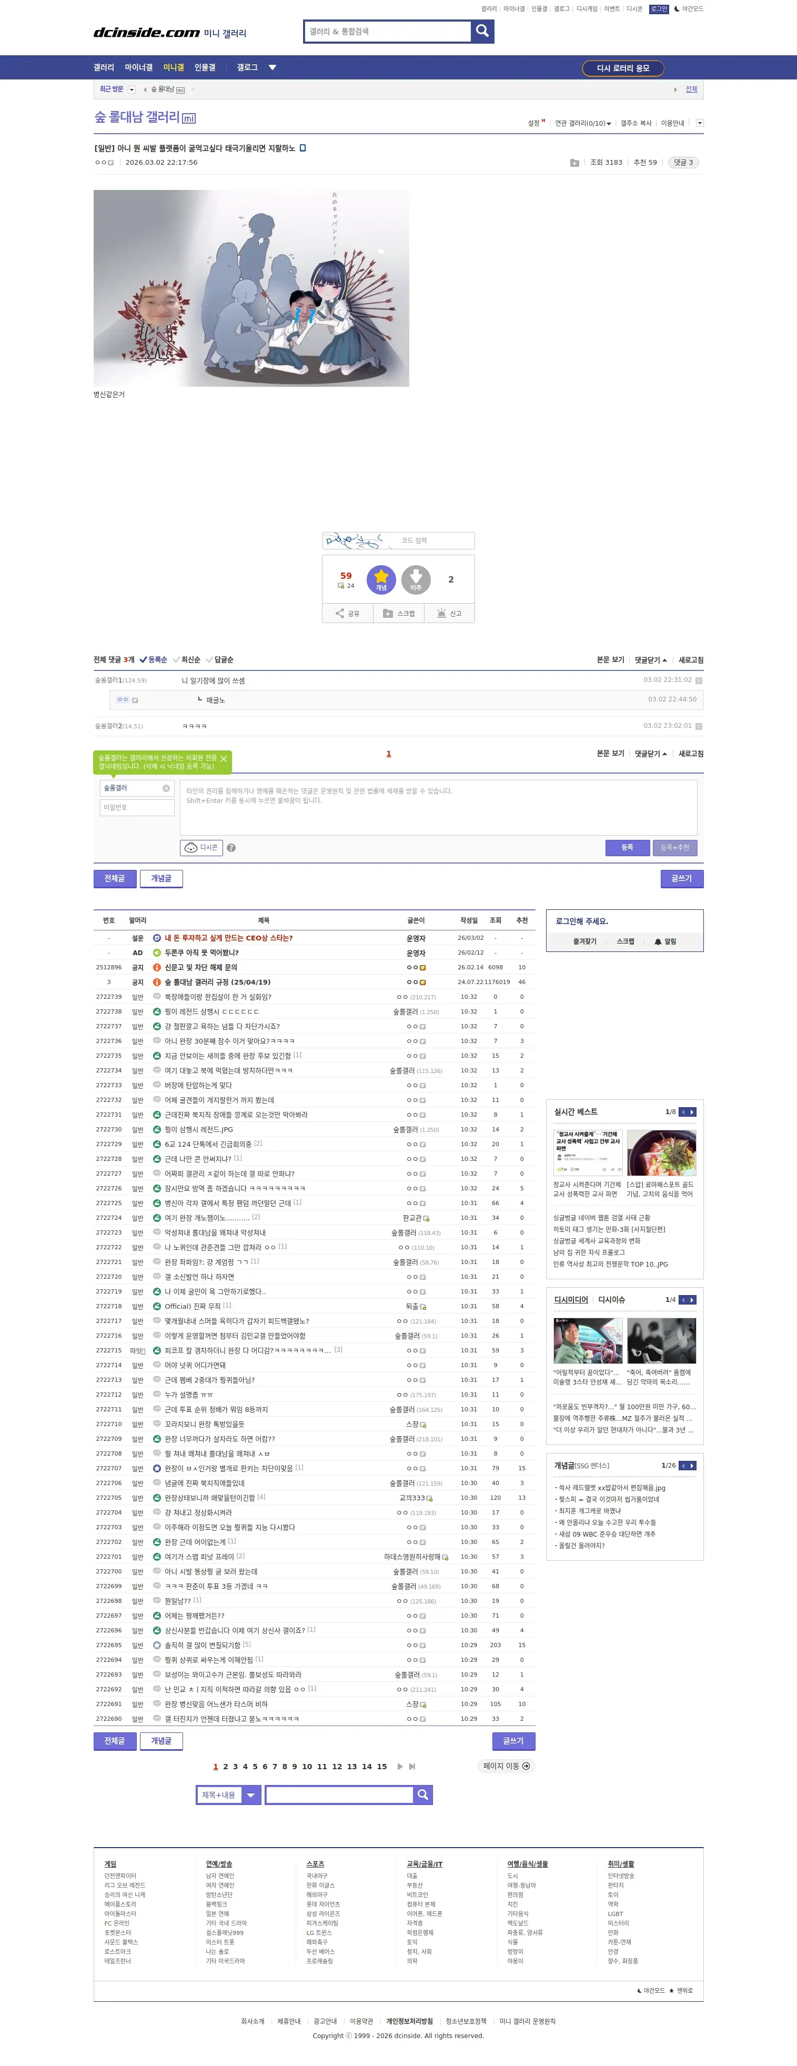Click the 전체글 button above the list
This screenshot has width=797, height=2066.
(115, 879)
